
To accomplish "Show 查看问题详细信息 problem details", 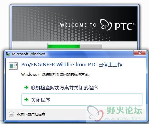I will point(31,115).
